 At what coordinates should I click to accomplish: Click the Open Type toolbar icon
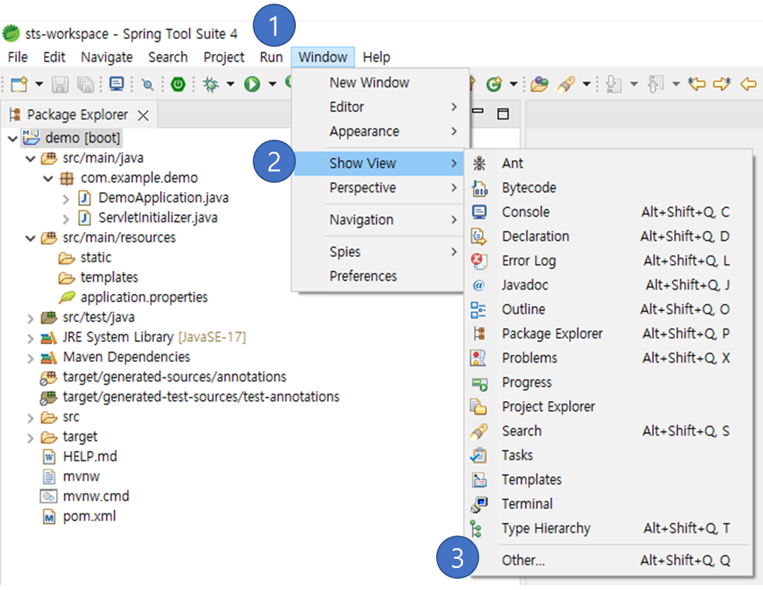pos(539,84)
